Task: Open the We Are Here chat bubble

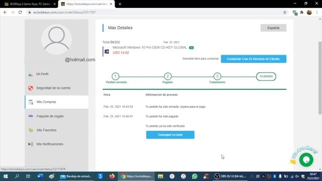Action: tap(306, 159)
